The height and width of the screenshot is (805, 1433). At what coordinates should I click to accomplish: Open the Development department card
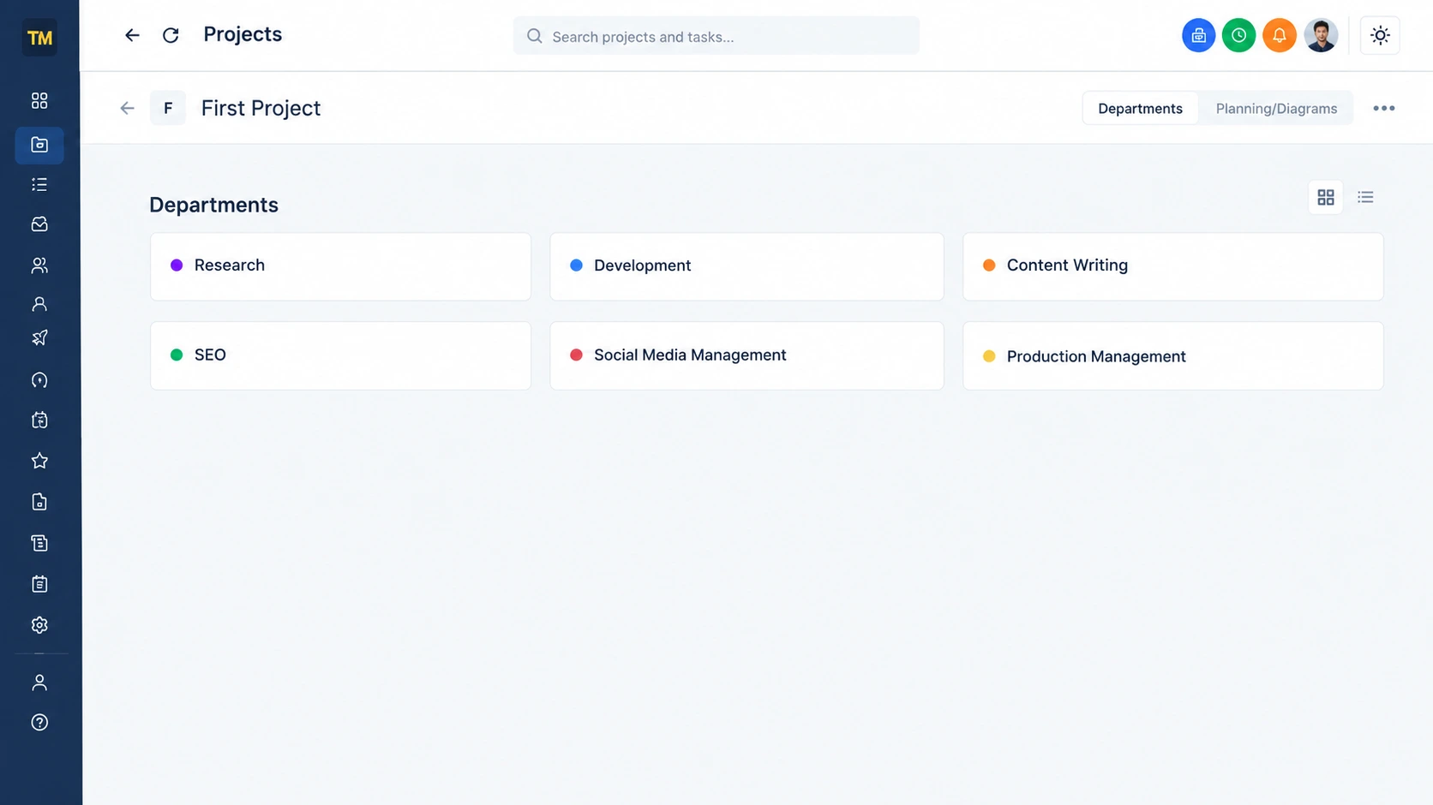click(x=746, y=266)
